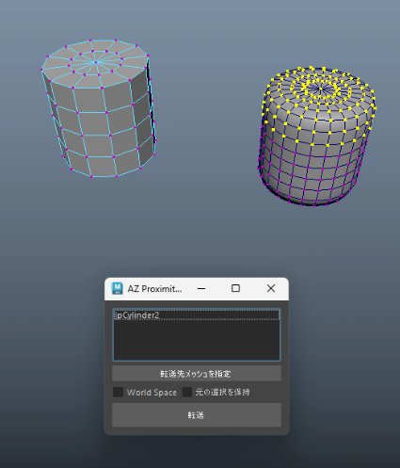Select the pCylinder2 list entry
Image resolution: width=400 pixels, height=468 pixels.
[x=197, y=315]
